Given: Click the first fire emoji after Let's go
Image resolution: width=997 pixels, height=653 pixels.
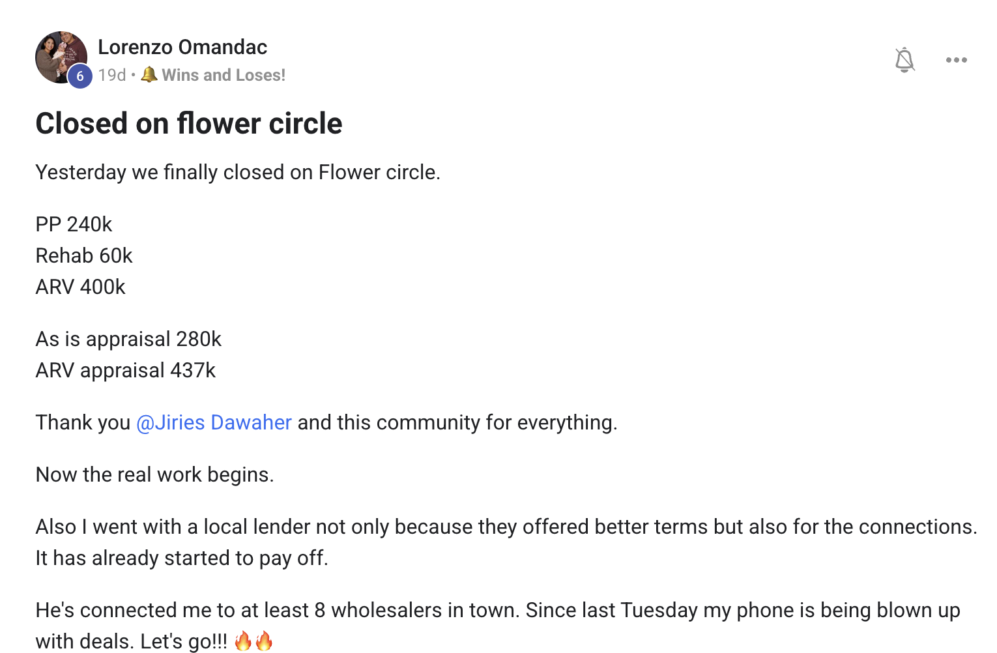Looking at the screenshot, I should click(243, 641).
